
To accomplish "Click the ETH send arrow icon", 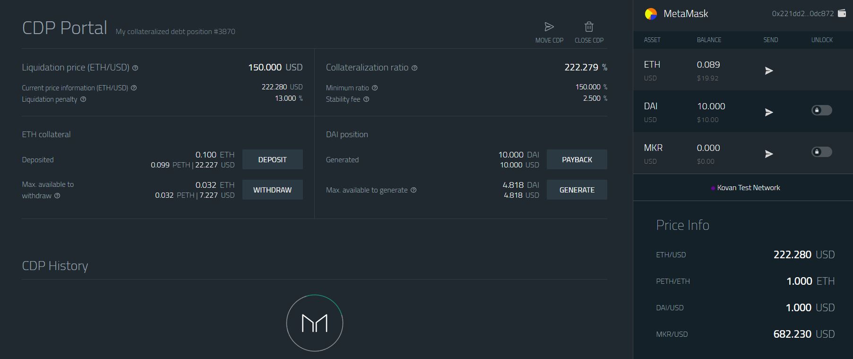I will click(x=769, y=70).
